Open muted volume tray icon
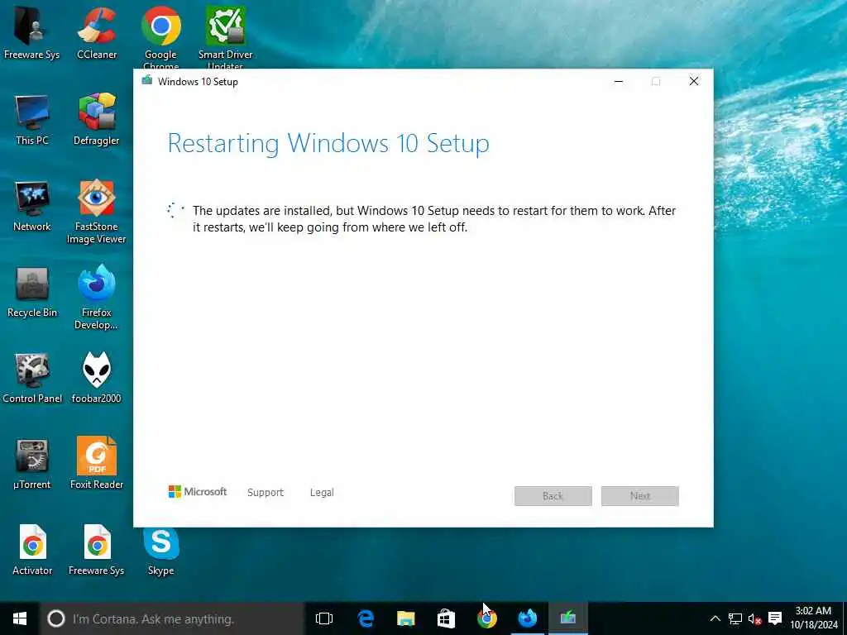 pyautogui.click(x=754, y=618)
